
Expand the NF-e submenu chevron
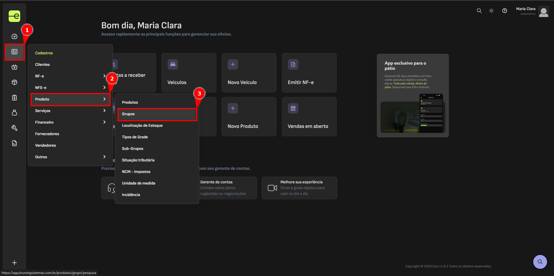click(104, 76)
